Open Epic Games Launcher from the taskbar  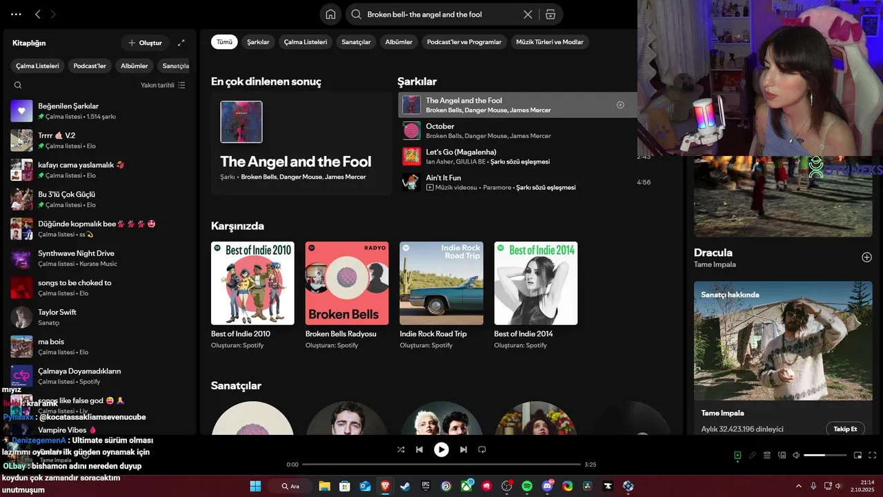coord(426,486)
